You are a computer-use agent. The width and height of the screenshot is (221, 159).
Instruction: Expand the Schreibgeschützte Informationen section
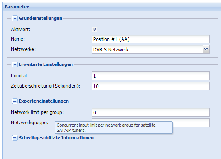[x=15, y=138]
